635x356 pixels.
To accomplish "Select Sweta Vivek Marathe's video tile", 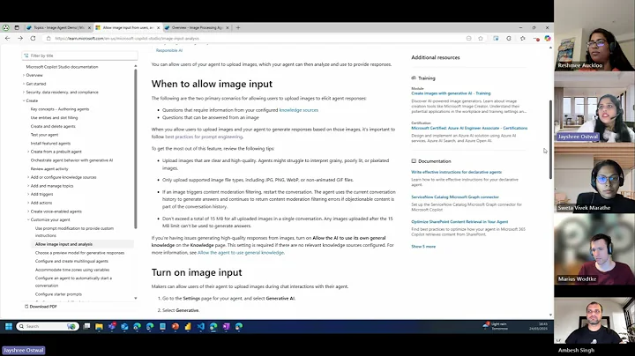I will (x=594, y=178).
